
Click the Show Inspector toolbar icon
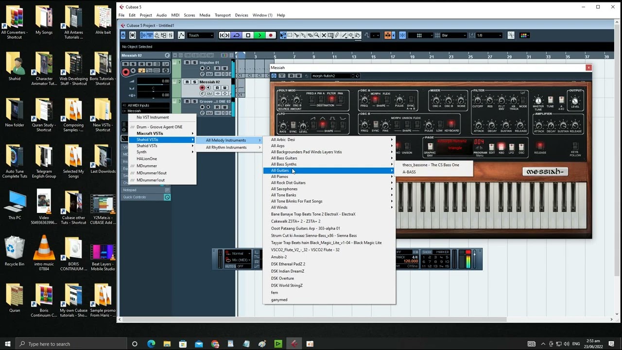coord(143,35)
